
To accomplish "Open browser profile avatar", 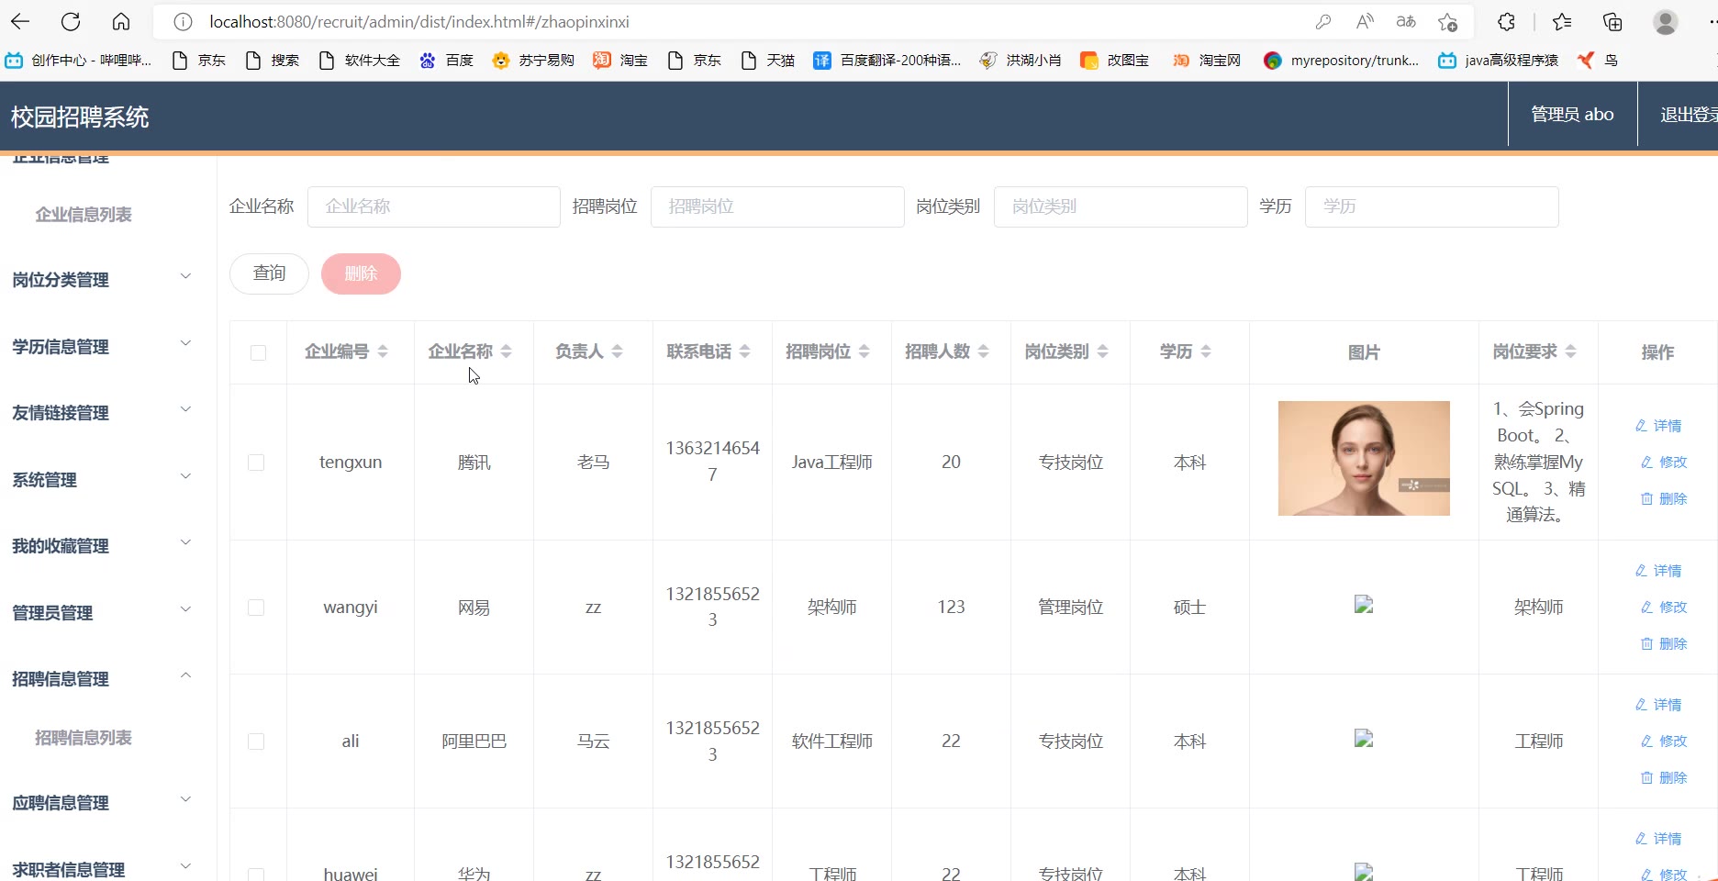I will point(1666,22).
